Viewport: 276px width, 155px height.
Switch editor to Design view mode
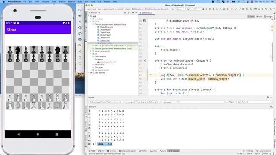(x=268, y=16)
